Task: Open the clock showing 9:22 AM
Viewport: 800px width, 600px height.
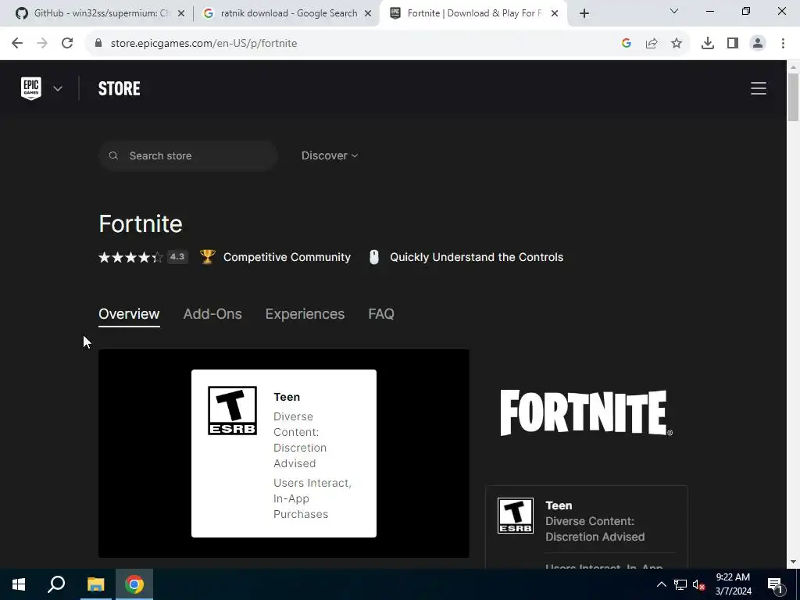Action: (x=733, y=584)
